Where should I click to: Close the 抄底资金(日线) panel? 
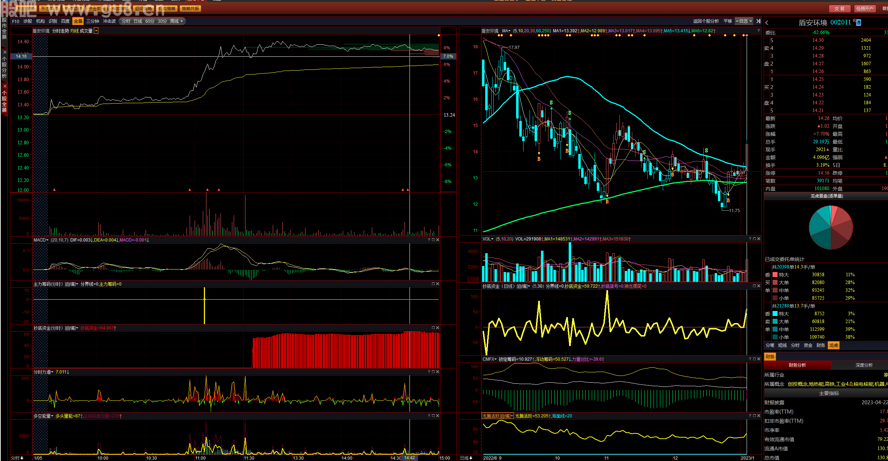(759, 286)
